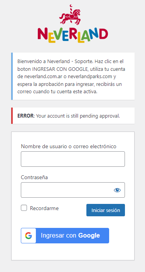
Task: Click the colorful NEVERLAND wordmark
Action: pos(73,35)
